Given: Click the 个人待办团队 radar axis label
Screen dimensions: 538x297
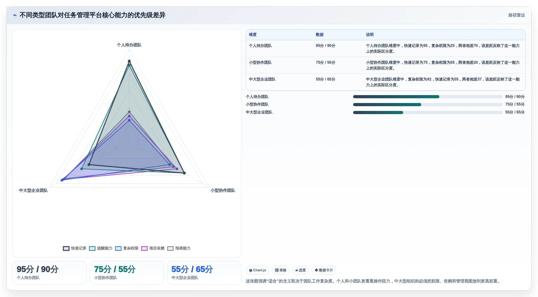Looking at the screenshot, I should tap(129, 45).
